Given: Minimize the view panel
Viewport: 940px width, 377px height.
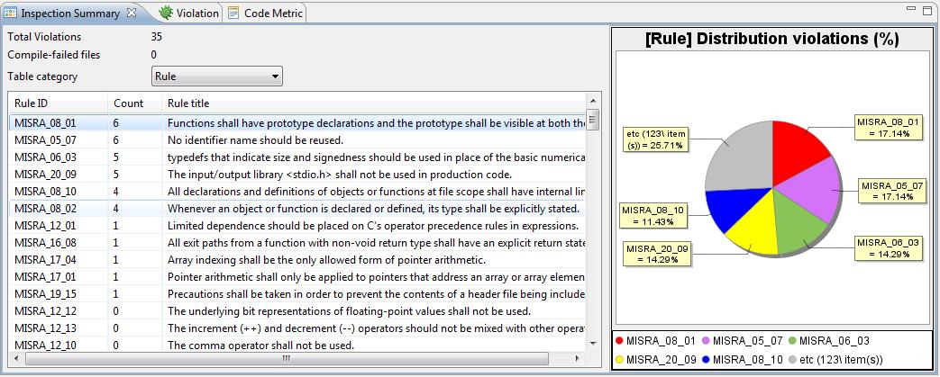Looking at the screenshot, I should click(908, 10).
